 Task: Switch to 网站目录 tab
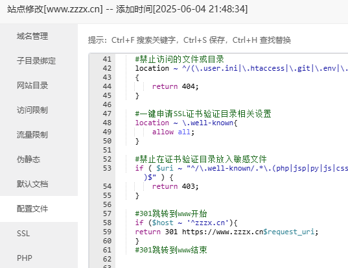(32, 86)
